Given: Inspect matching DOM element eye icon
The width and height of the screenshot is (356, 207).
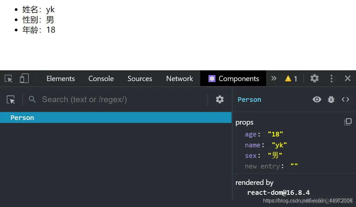Looking at the screenshot, I should (317, 100).
